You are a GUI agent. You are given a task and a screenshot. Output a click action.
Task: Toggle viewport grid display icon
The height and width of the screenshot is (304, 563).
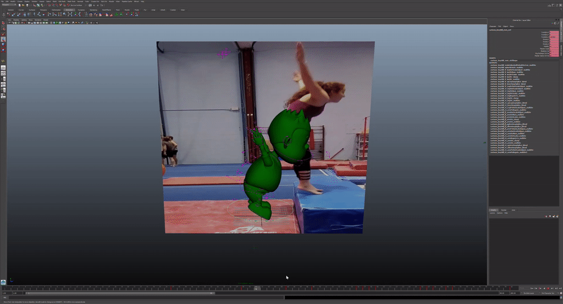click(29, 23)
